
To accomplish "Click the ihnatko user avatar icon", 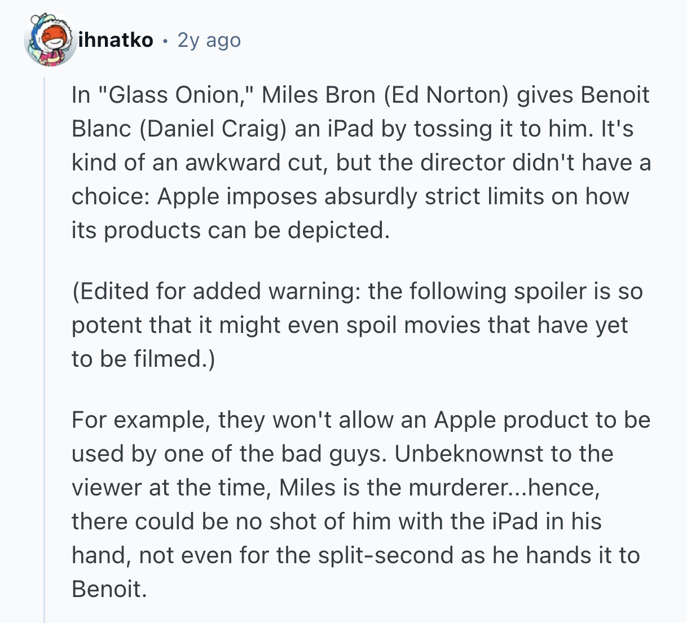I will [50, 41].
